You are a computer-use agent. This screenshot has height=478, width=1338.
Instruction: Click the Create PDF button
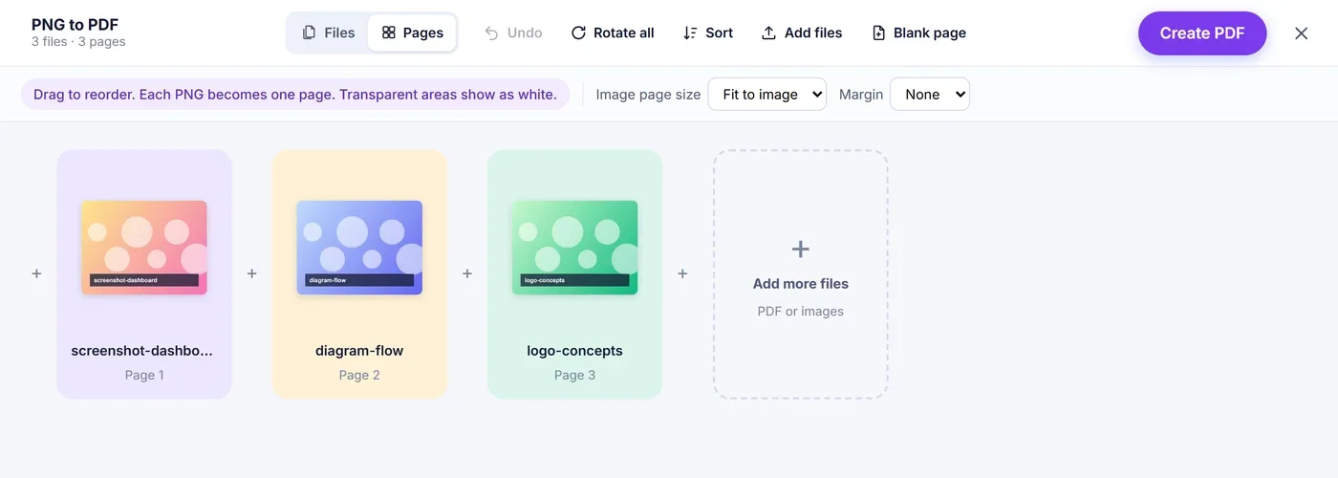click(x=1202, y=33)
